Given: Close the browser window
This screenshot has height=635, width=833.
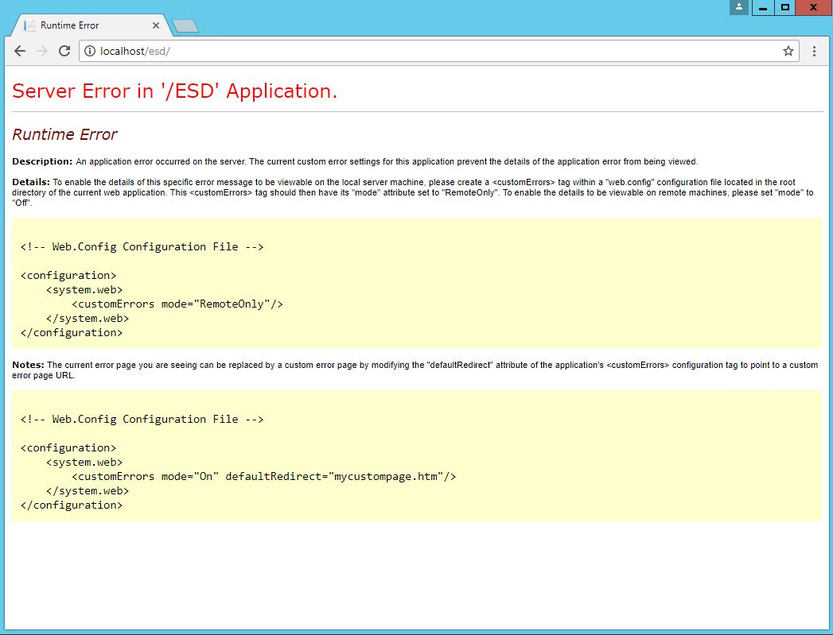Looking at the screenshot, I should tap(812, 7).
